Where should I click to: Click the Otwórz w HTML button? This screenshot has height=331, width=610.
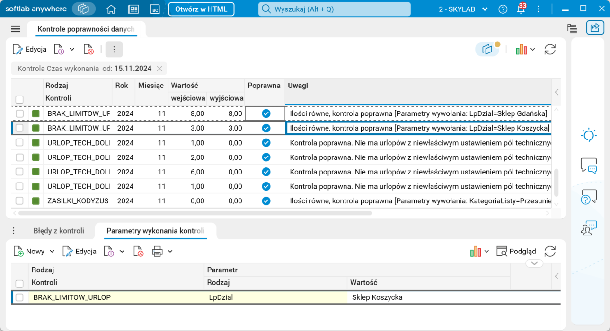point(201,9)
